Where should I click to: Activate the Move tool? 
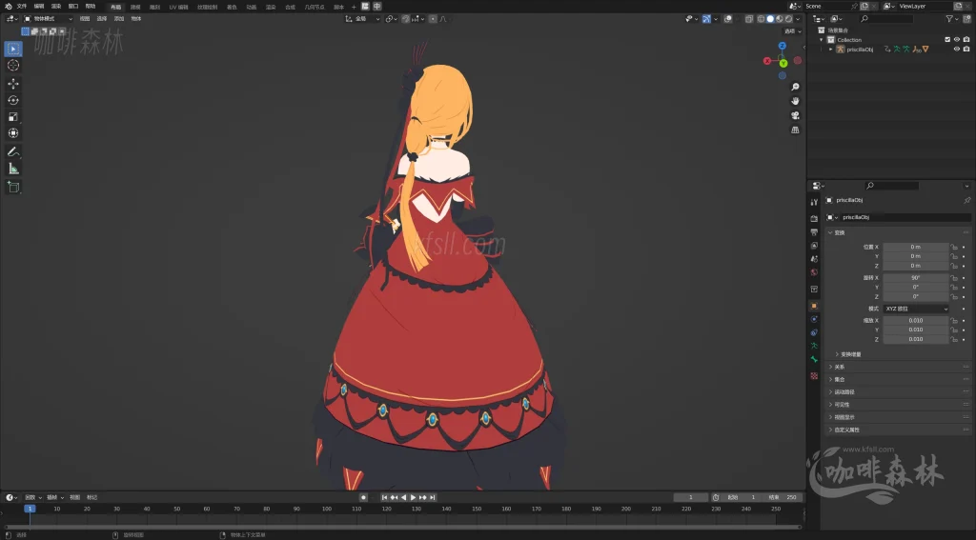pyautogui.click(x=13, y=84)
